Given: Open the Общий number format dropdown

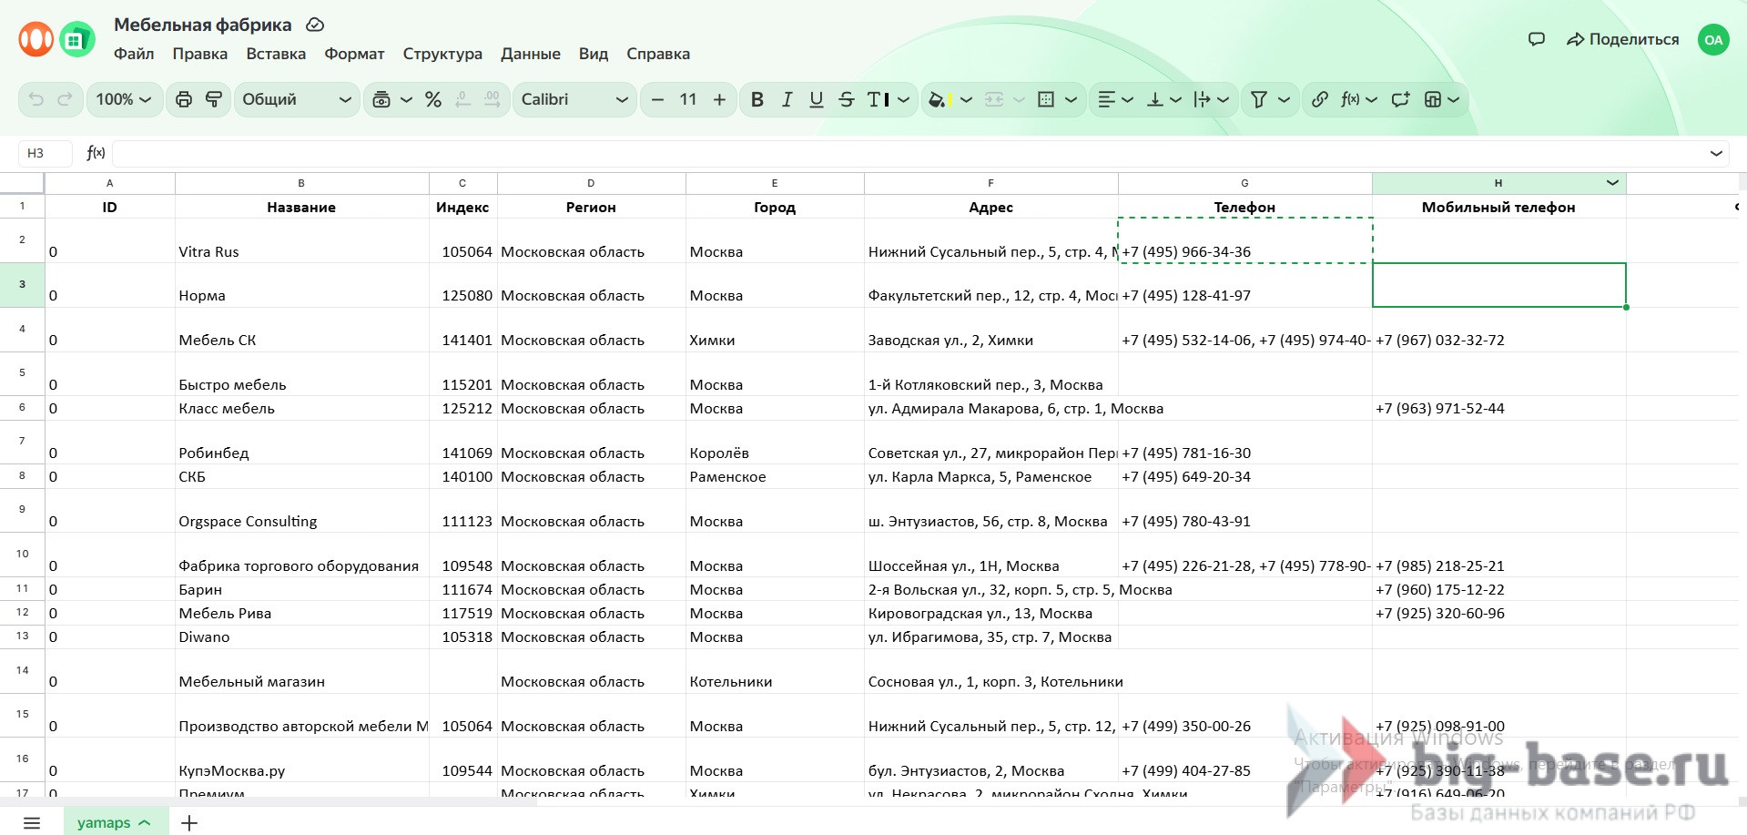Looking at the screenshot, I should 297,99.
